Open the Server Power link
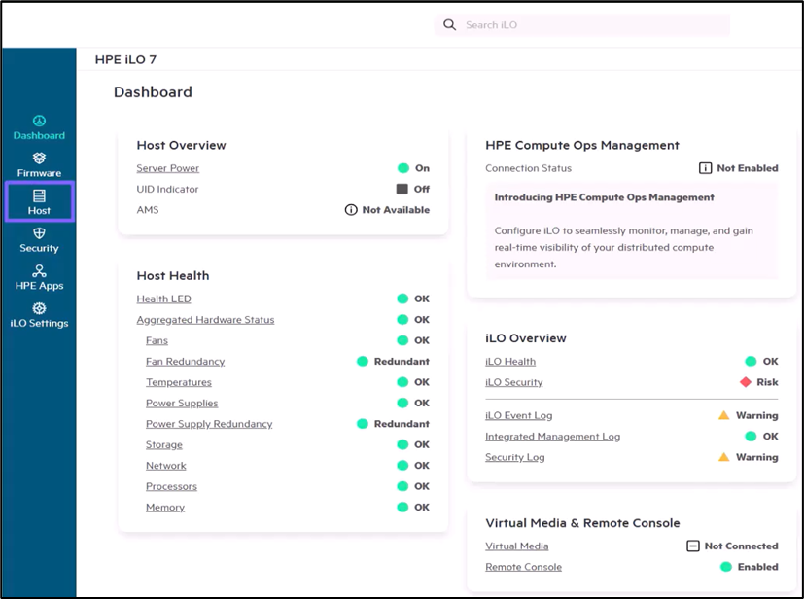804x599 pixels. click(x=167, y=168)
